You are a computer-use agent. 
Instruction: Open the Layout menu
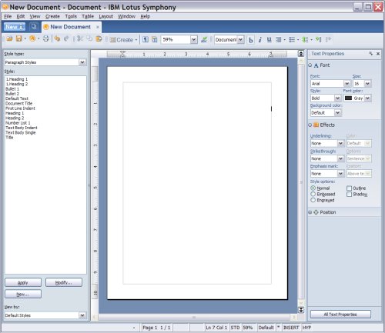click(x=105, y=16)
